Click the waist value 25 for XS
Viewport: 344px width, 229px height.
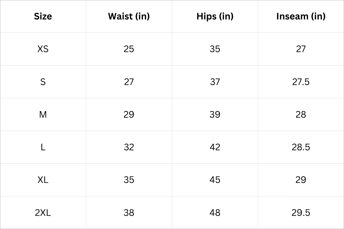[x=129, y=49]
